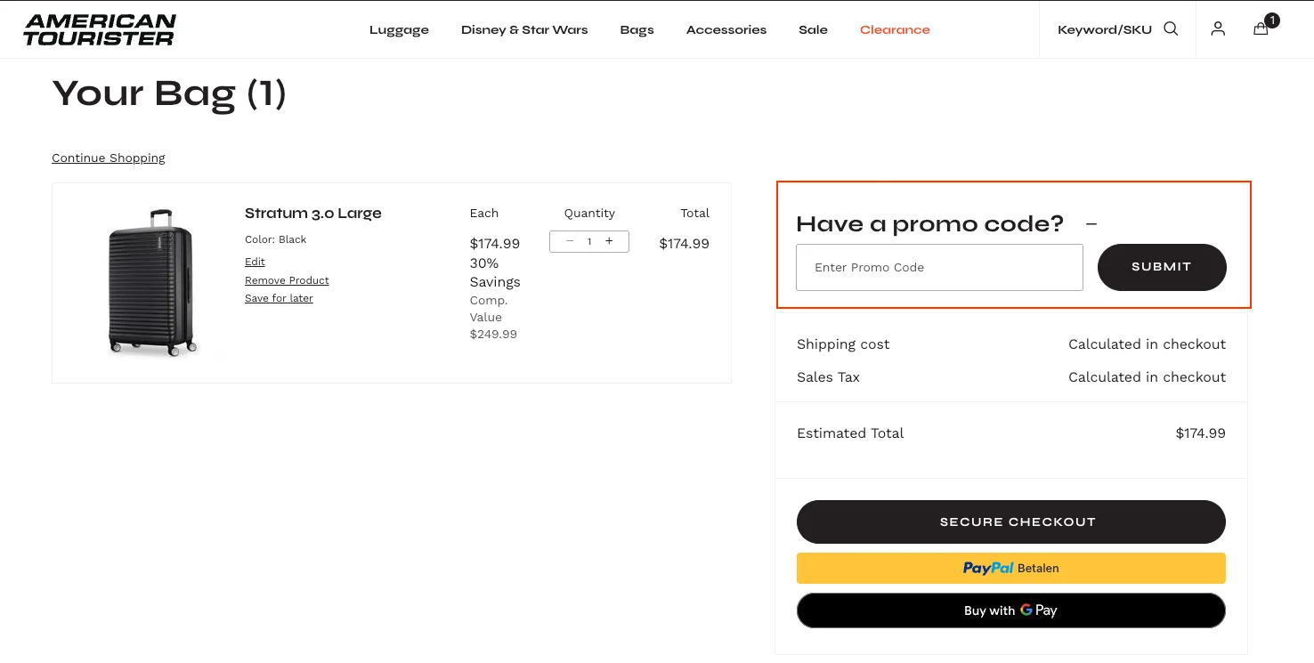Click the Color: Black text
This screenshot has width=1314, height=663.
275,239
